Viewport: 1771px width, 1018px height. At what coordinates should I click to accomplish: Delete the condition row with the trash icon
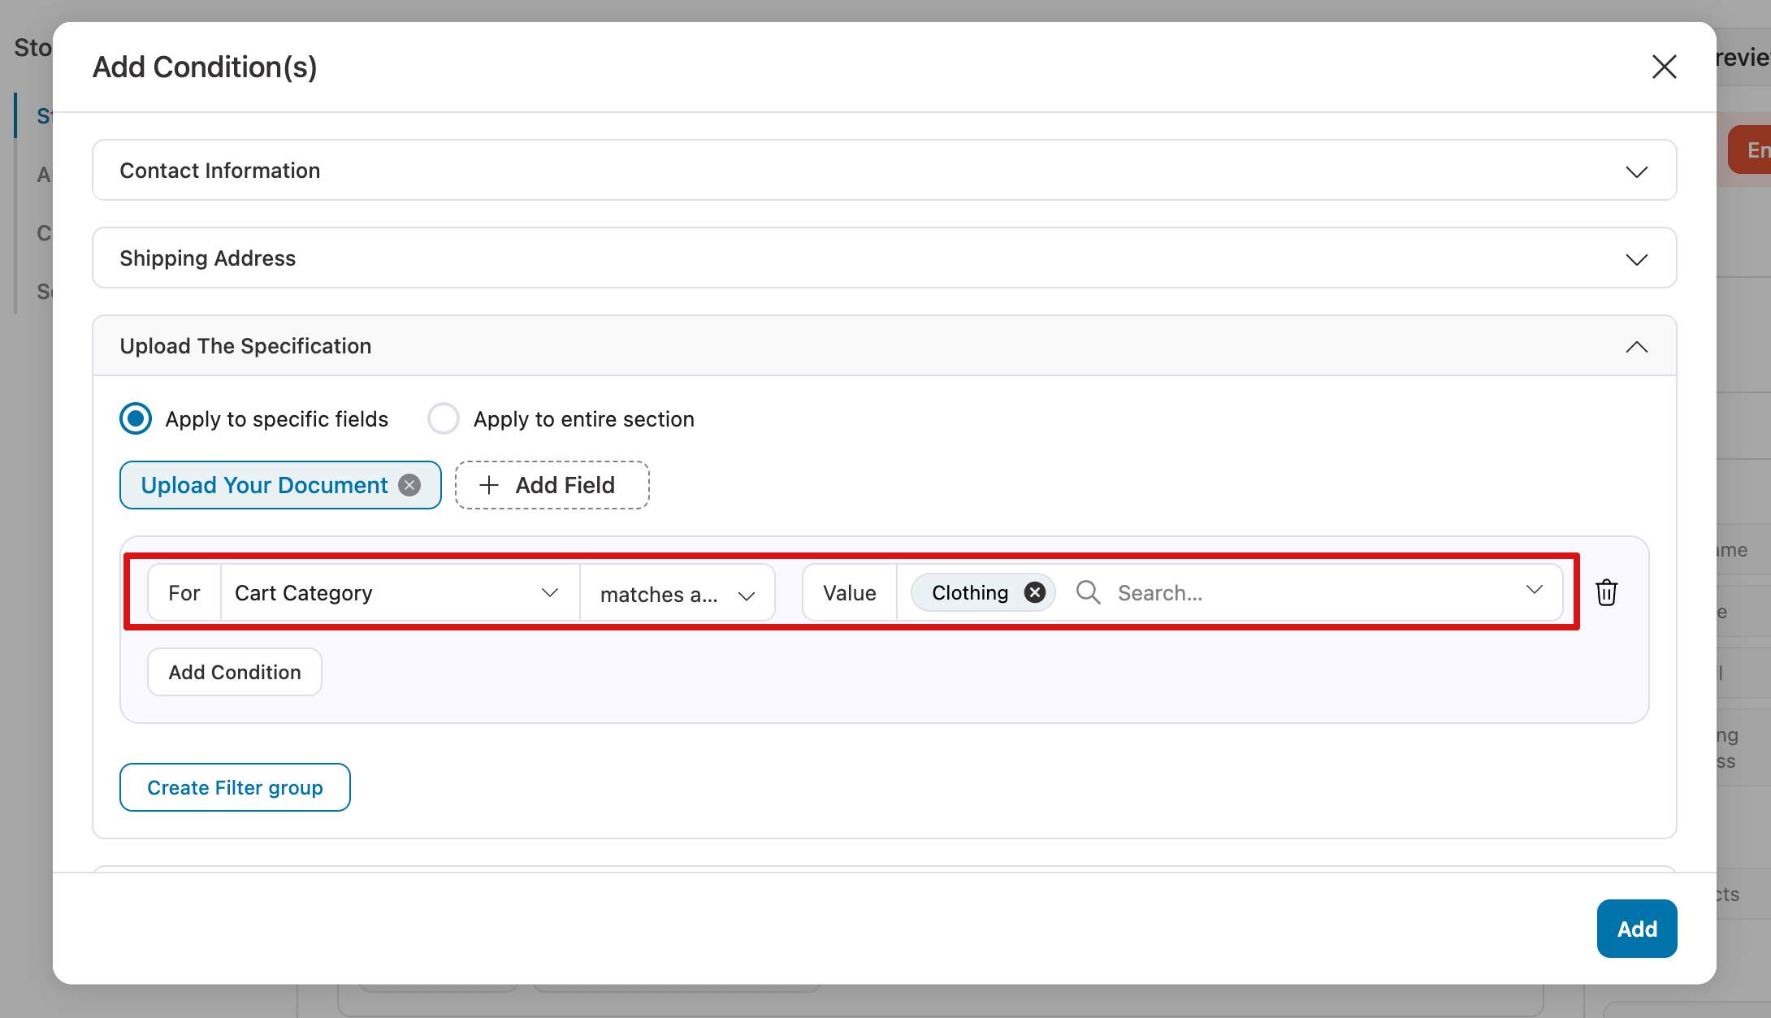point(1606,592)
